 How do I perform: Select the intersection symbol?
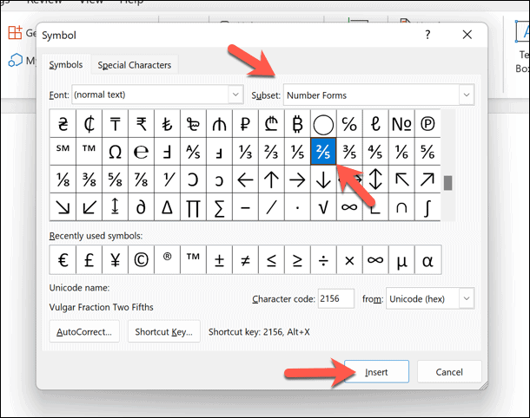tap(401, 206)
